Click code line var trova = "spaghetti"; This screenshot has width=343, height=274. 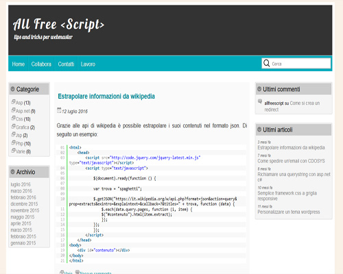point(117,189)
